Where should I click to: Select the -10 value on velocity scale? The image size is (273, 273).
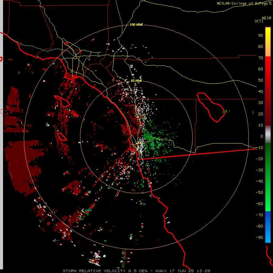259,148
